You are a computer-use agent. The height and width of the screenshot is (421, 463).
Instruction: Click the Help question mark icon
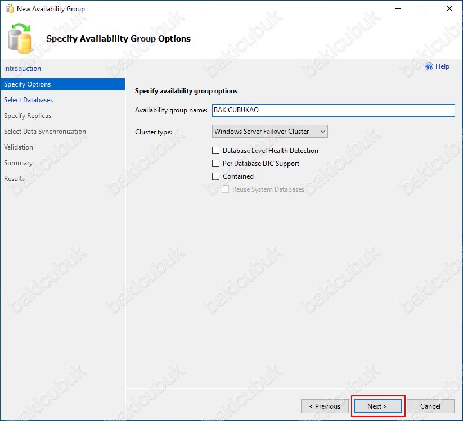429,66
